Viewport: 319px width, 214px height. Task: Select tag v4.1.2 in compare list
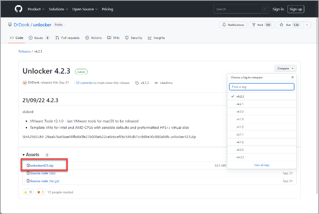(x=262, y=127)
